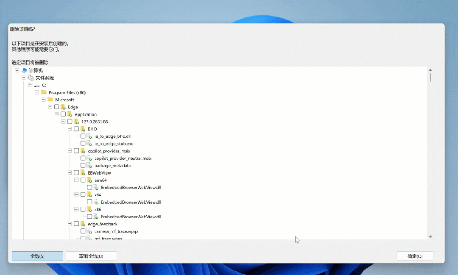Click the Edge folder icon
The height and width of the screenshot is (275, 458).
tap(63, 107)
